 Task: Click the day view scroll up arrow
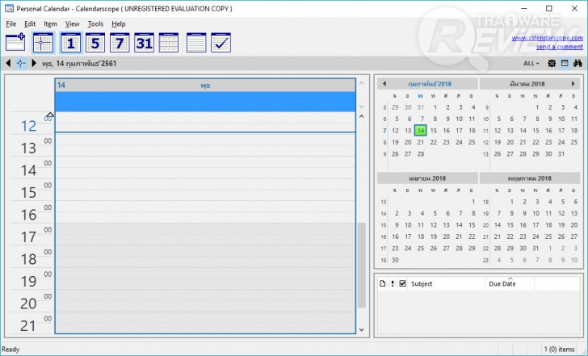(362, 116)
